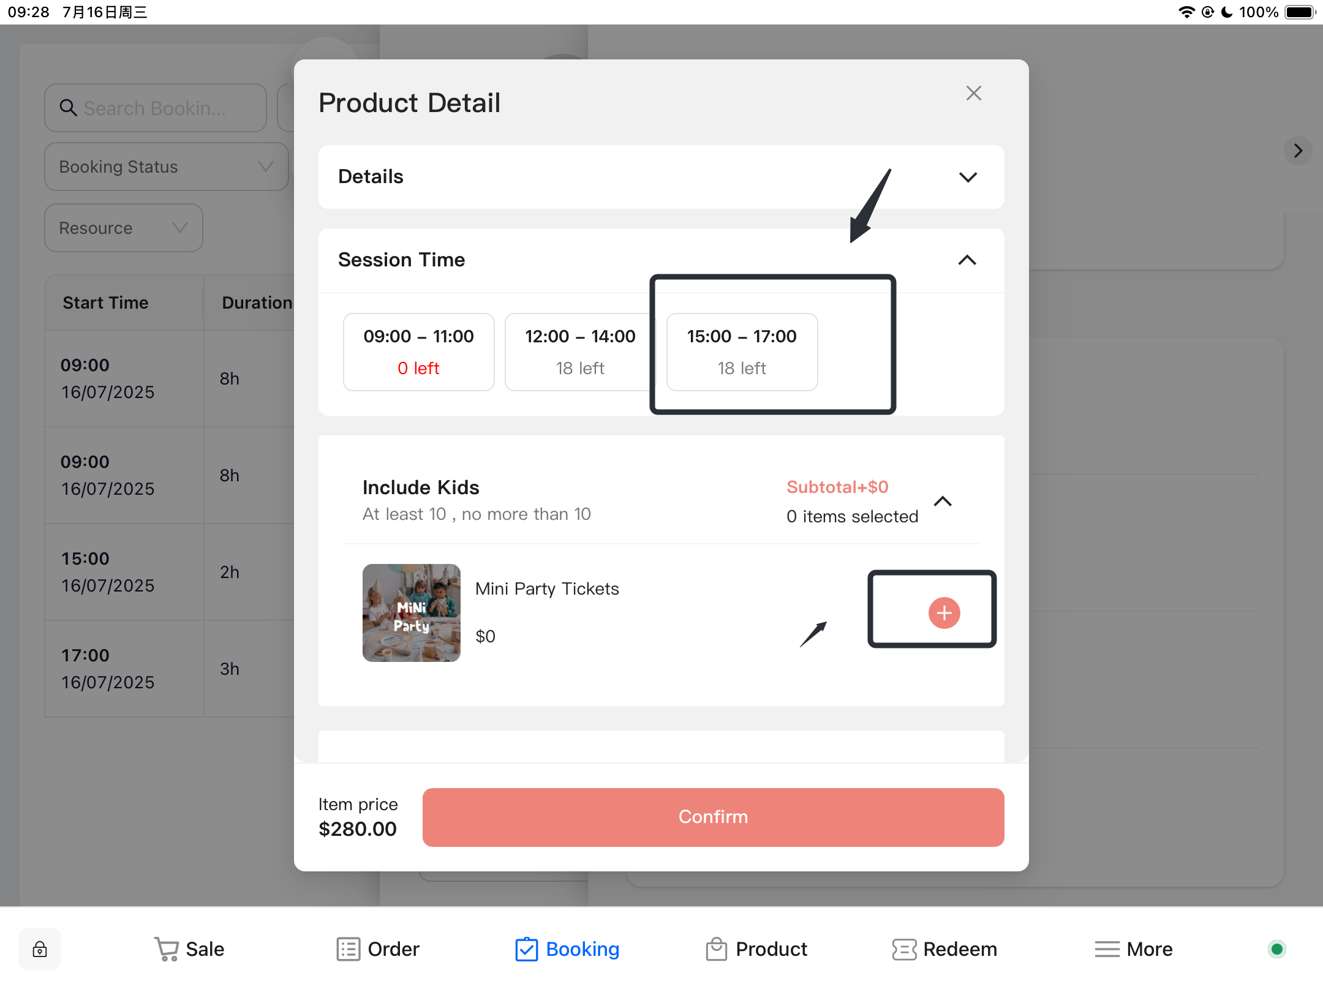Click the Mini Party Tickets thumbnail
Viewport: 1323px width, 992px height.
411,612
